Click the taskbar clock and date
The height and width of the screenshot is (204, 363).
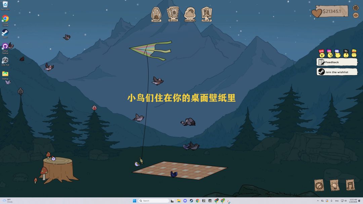click(x=353, y=201)
